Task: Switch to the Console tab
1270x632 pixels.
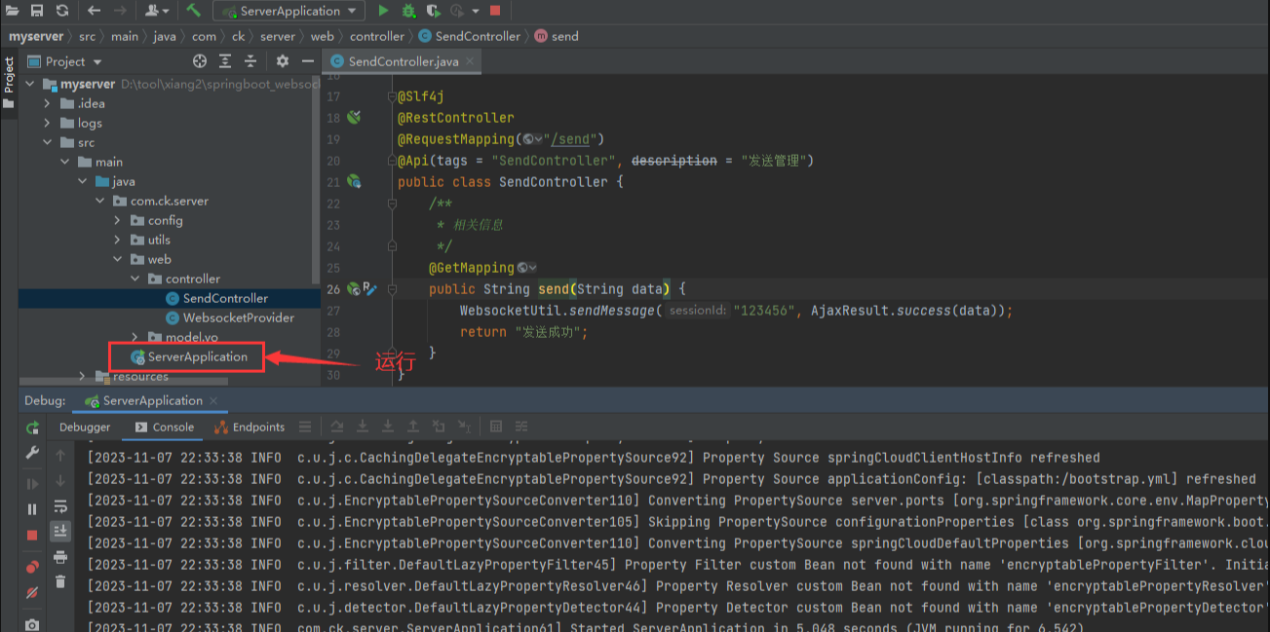Action: 165,427
